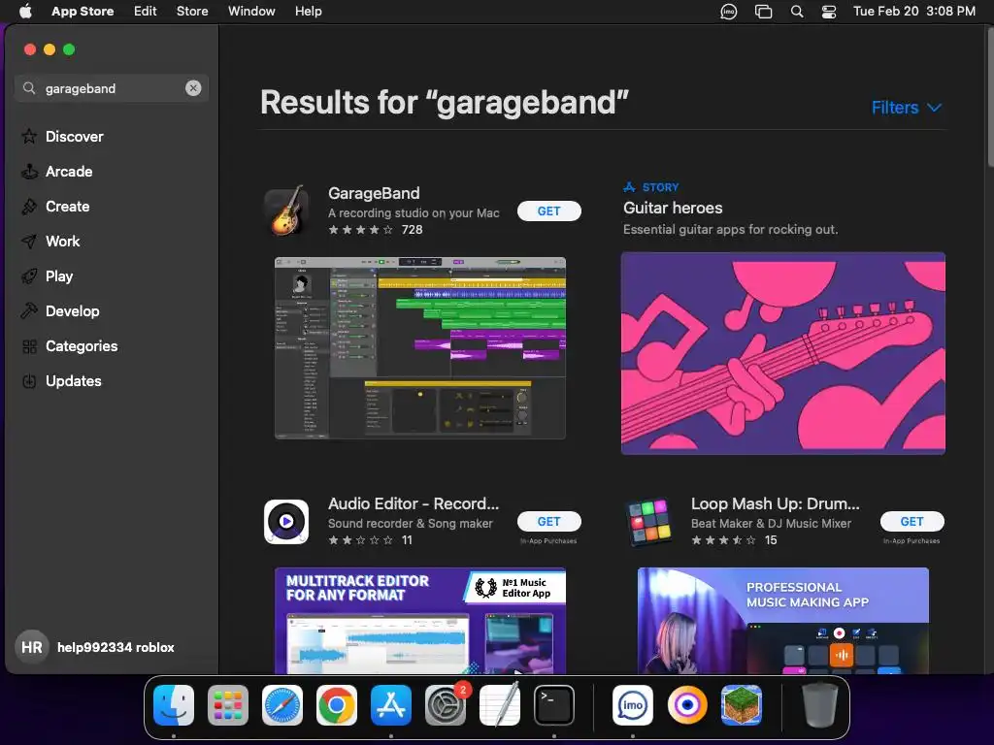Screen dimensions: 994x745
Task: Click the results page vertical scrollbar
Action: click(x=989, y=98)
